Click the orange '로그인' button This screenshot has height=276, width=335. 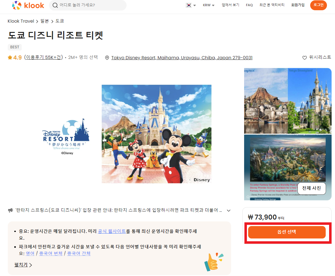pyautogui.click(x=318, y=5)
